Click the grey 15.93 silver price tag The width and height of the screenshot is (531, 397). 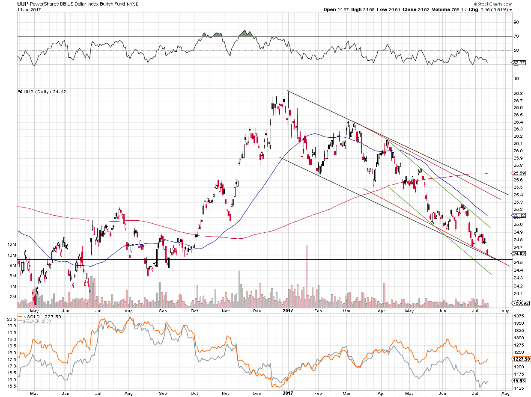pos(519,381)
